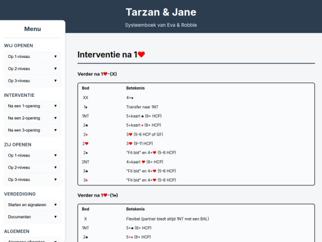Select the 'ALGEMEEN' section label

click(17, 231)
